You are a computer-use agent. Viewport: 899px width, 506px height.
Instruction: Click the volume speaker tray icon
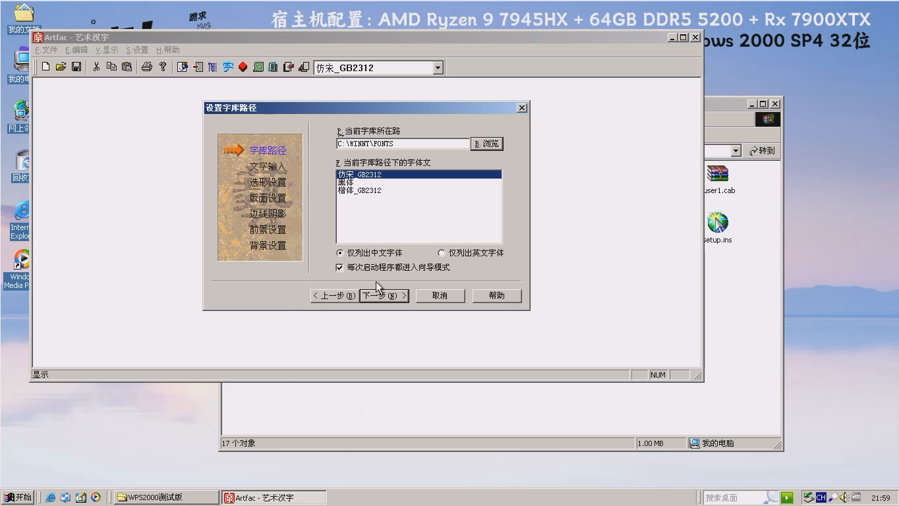(x=844, y=497)
